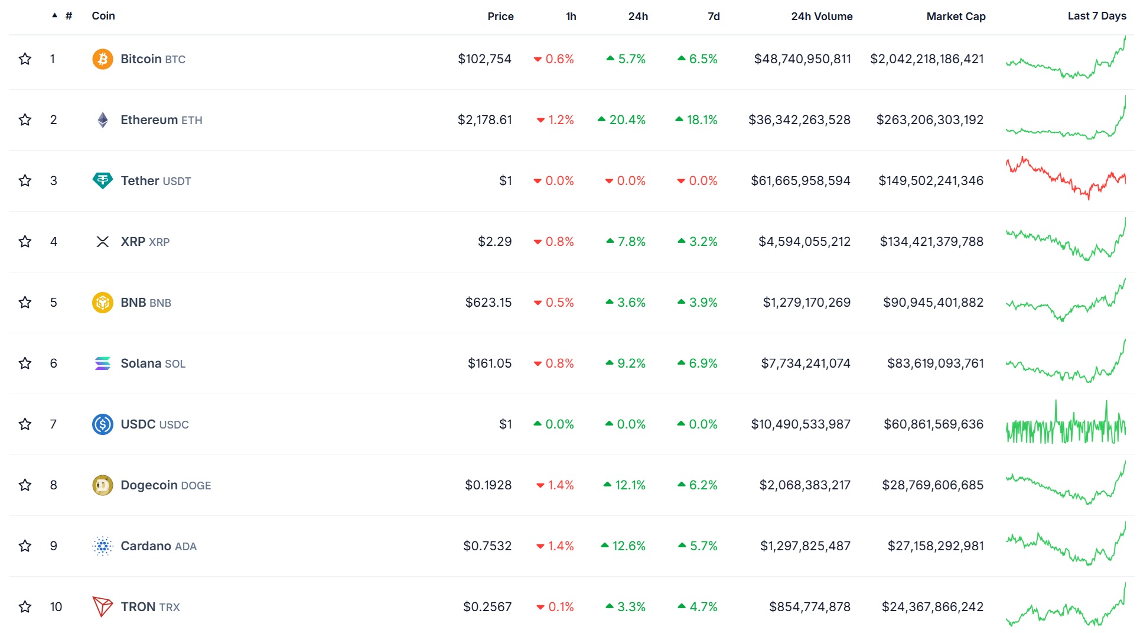
Task: Click the 7d column header
Action: tap(713, 17)
